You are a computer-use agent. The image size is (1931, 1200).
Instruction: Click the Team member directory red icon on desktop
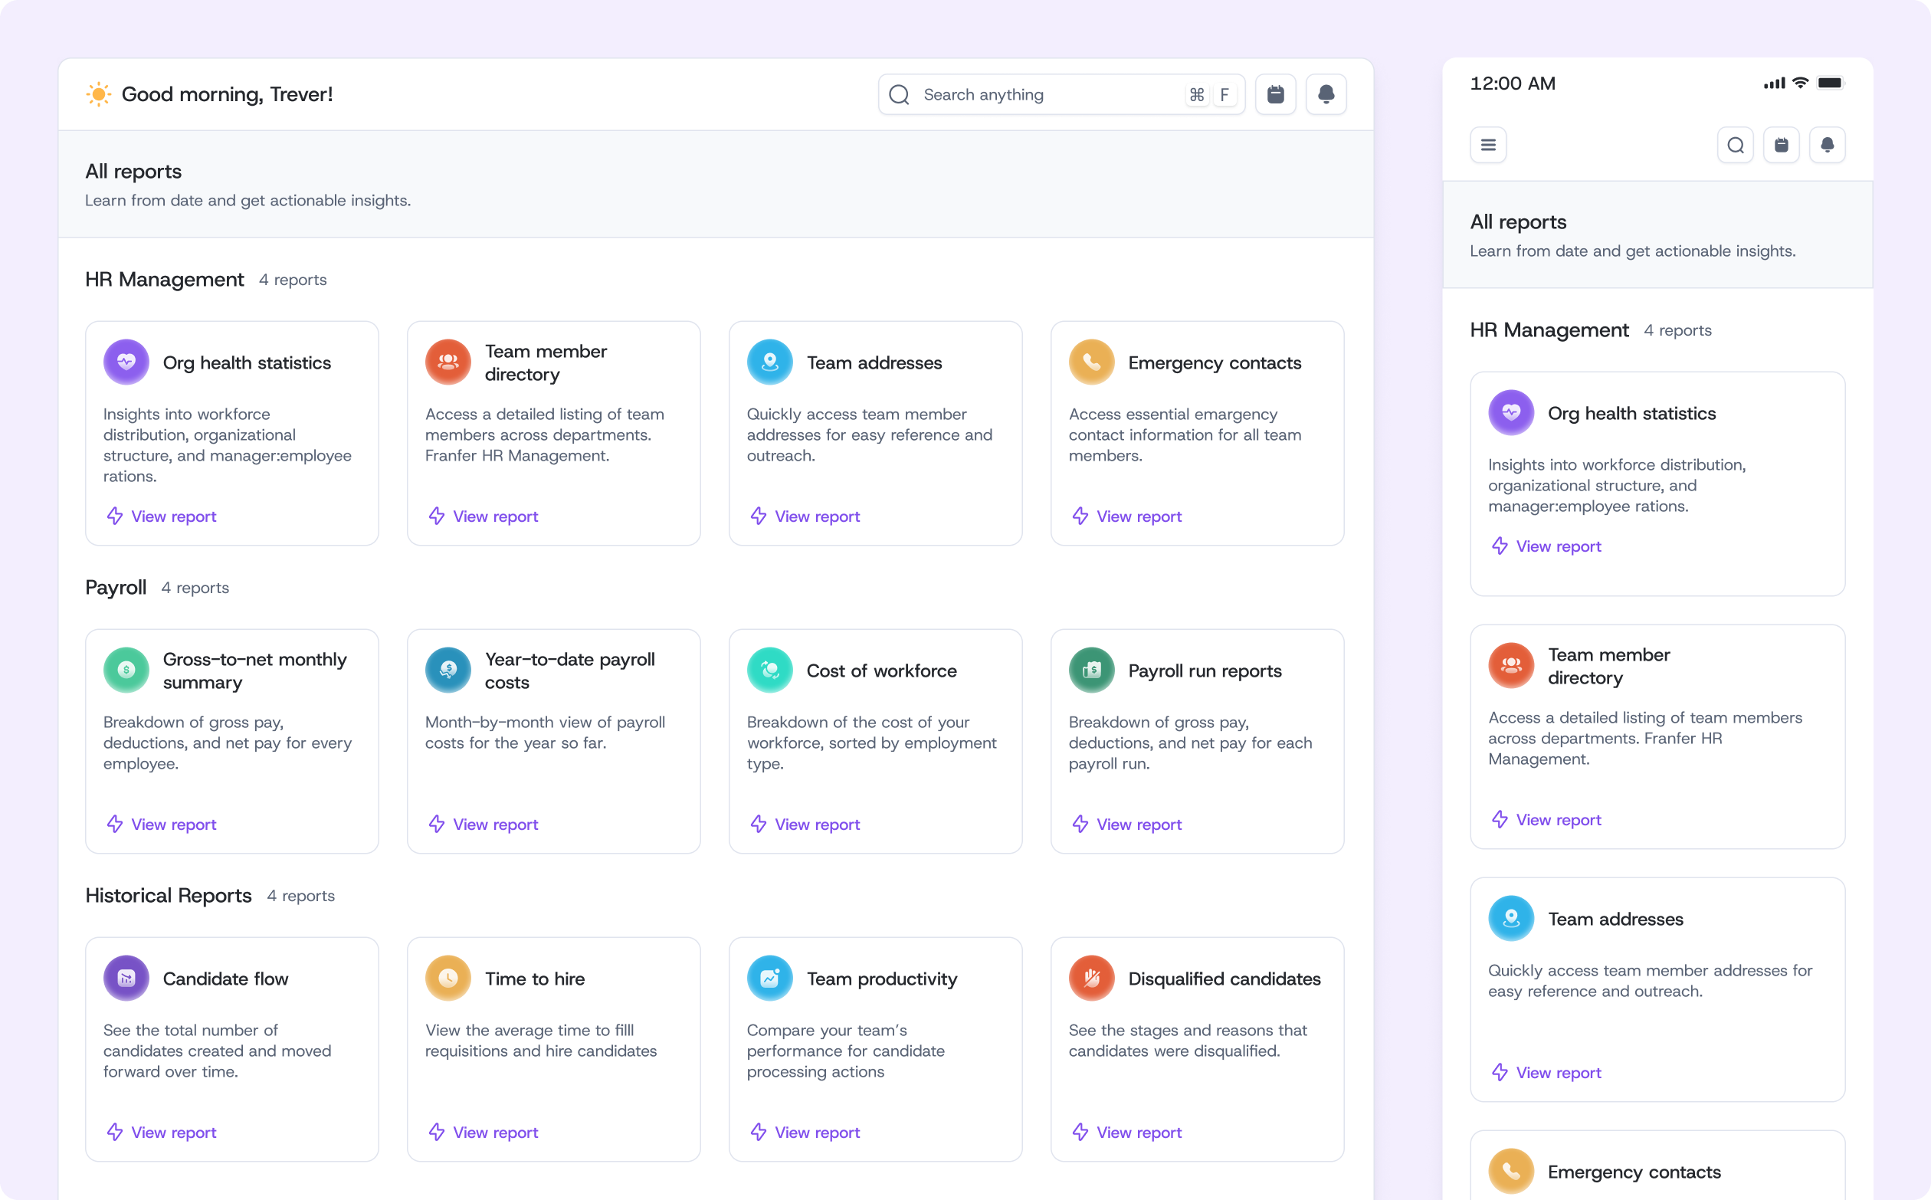[x=448, y=362]
